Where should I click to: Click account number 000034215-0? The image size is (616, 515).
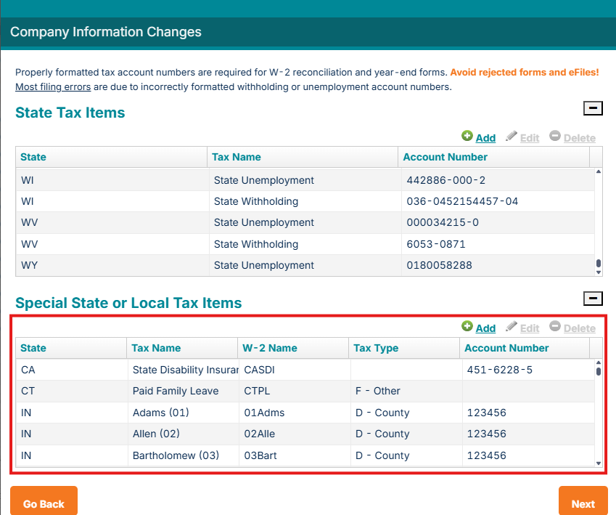[x=443, y=223]
